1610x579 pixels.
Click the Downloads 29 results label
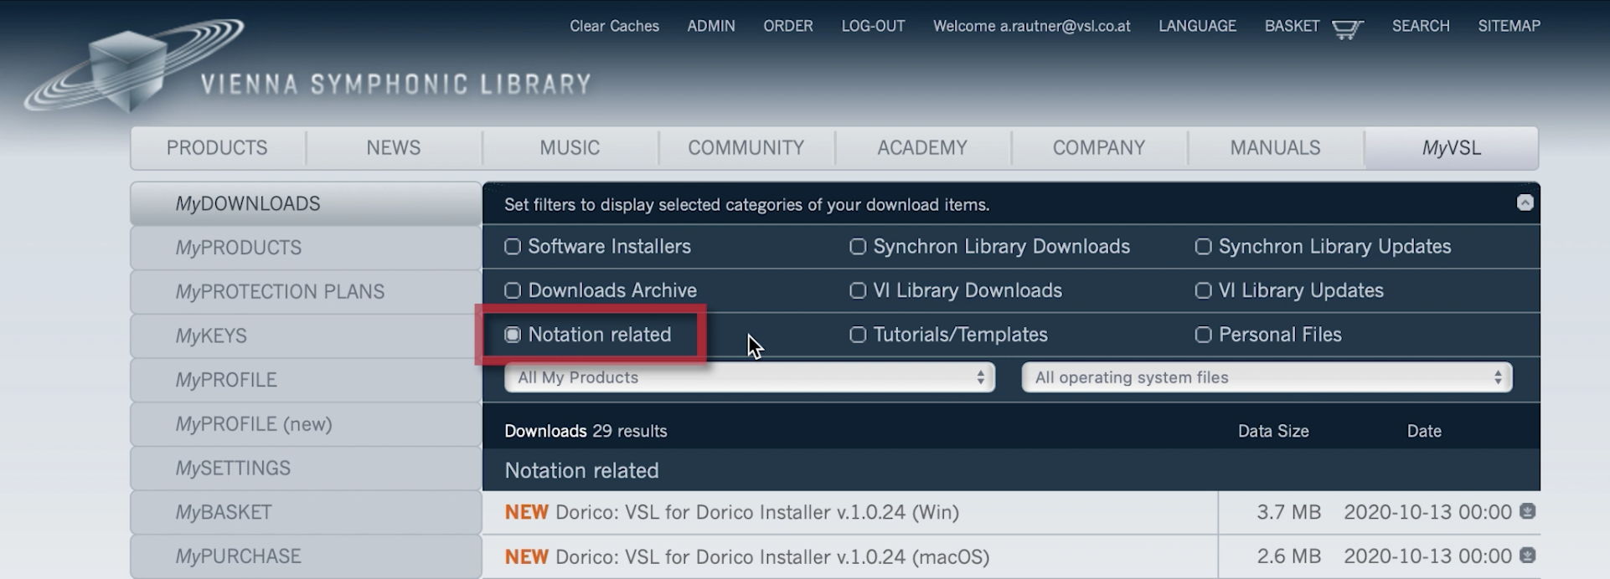tap(586, 431)
